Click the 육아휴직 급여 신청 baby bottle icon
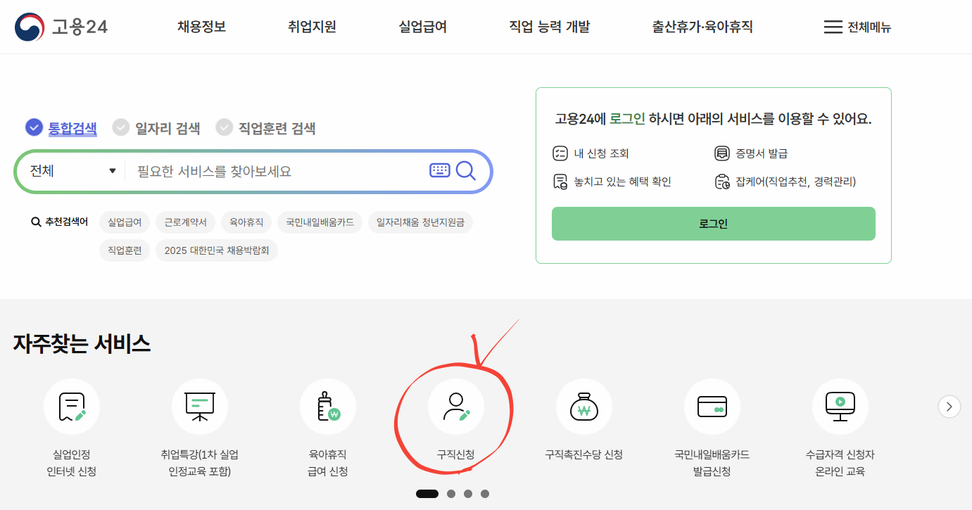This screenshot has width=972, height=510. (x=328, y=407)
